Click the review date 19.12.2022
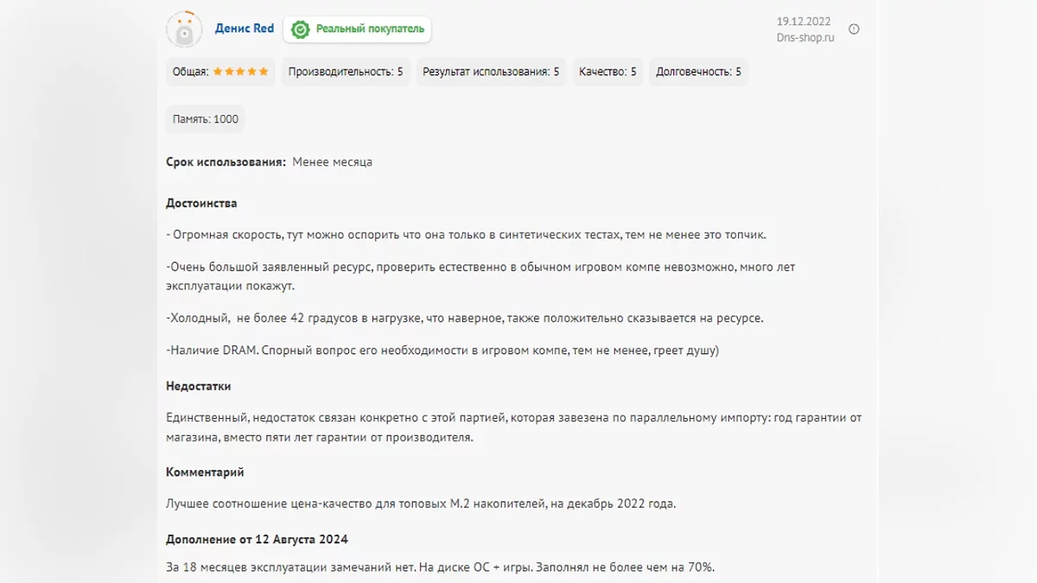The height and width of the screenshot is (583, 1037). tap(803, 22)
